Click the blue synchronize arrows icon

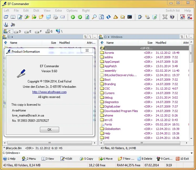[x=109, y=17]
